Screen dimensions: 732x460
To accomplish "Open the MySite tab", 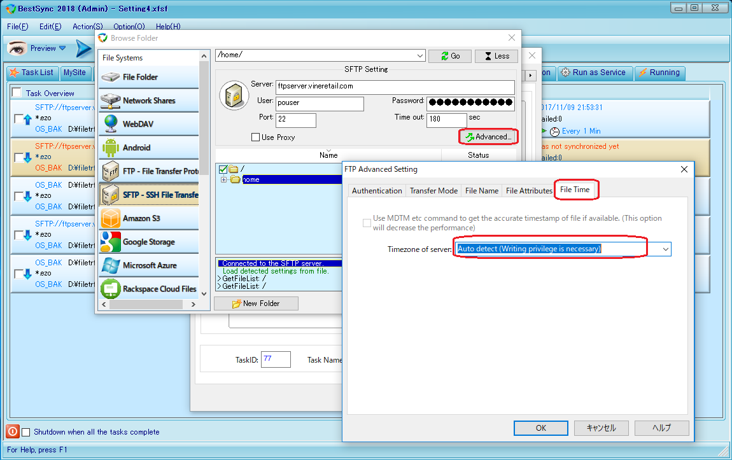I will [x=74, y=73].
